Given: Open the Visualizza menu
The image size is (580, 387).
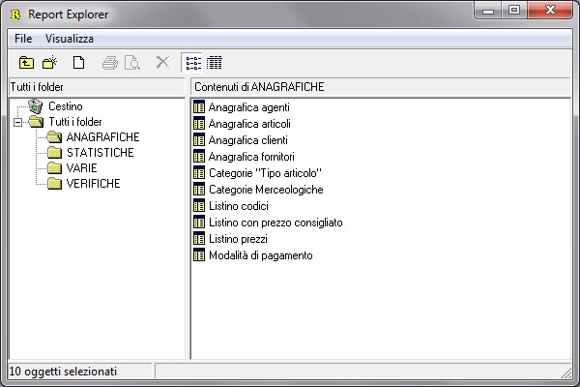Looking at the screenshot, I should [x=69, y=39].
